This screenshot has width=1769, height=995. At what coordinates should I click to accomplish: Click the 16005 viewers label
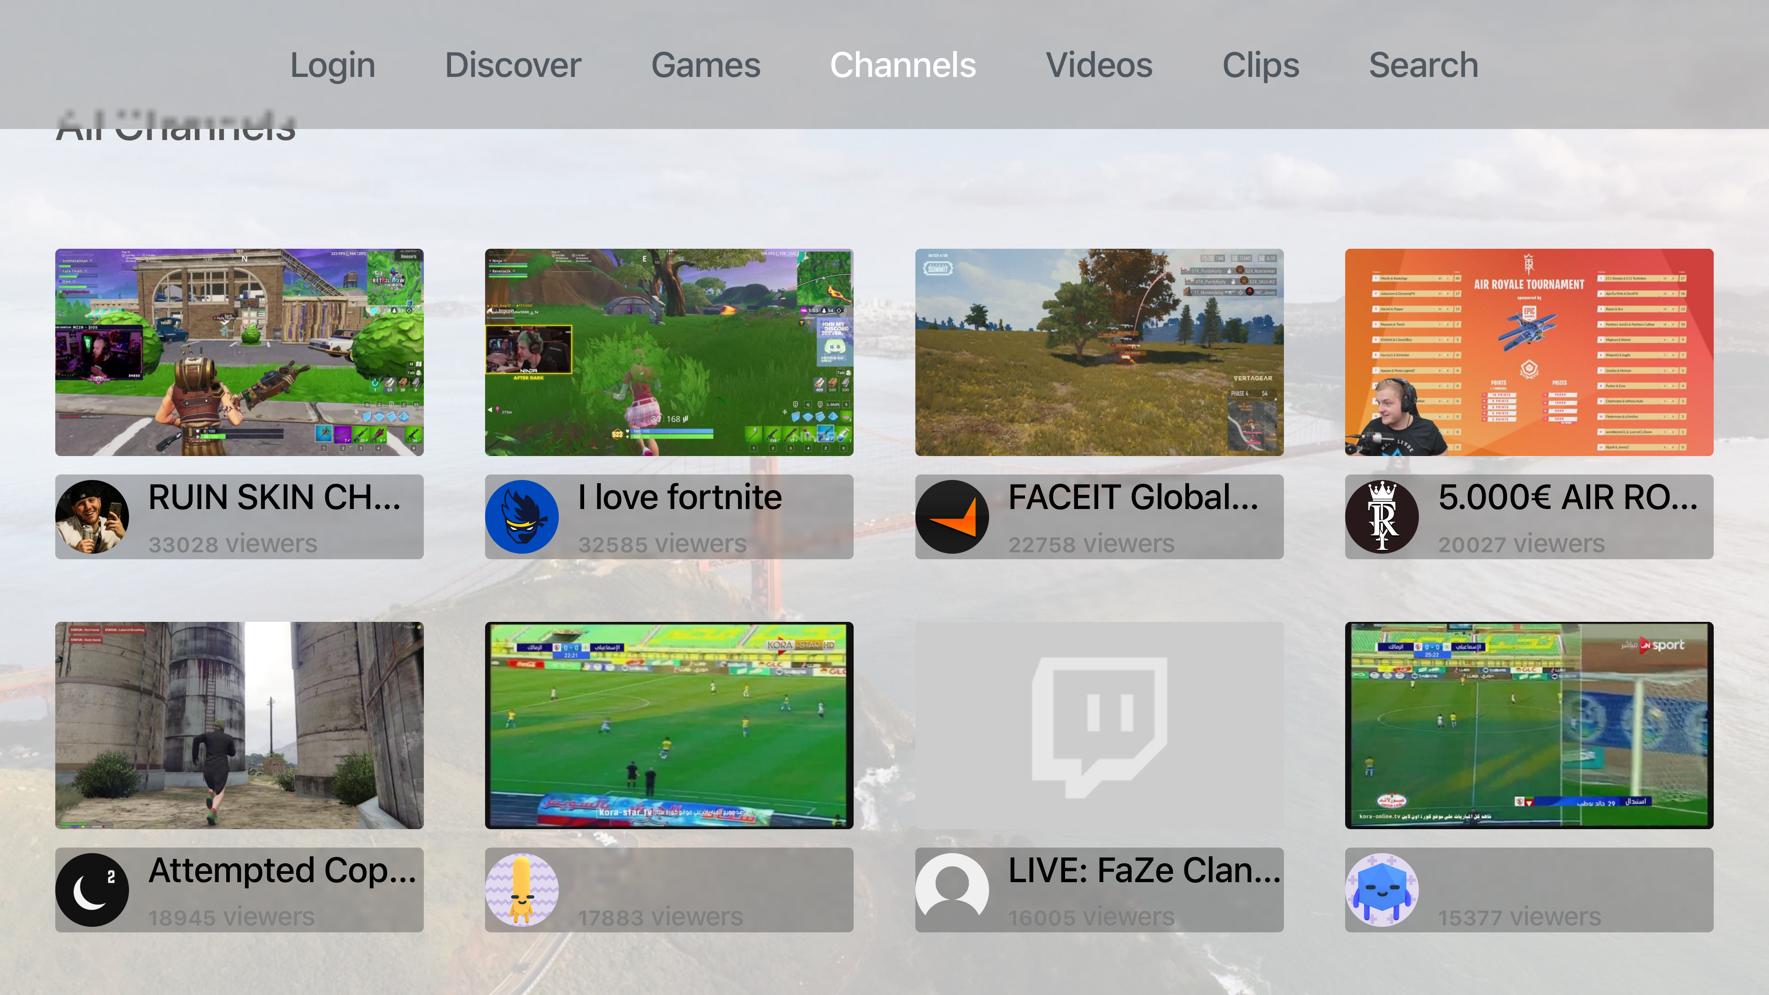(1091, 917)
